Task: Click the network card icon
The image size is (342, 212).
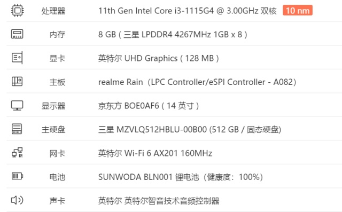Action: 17,153
